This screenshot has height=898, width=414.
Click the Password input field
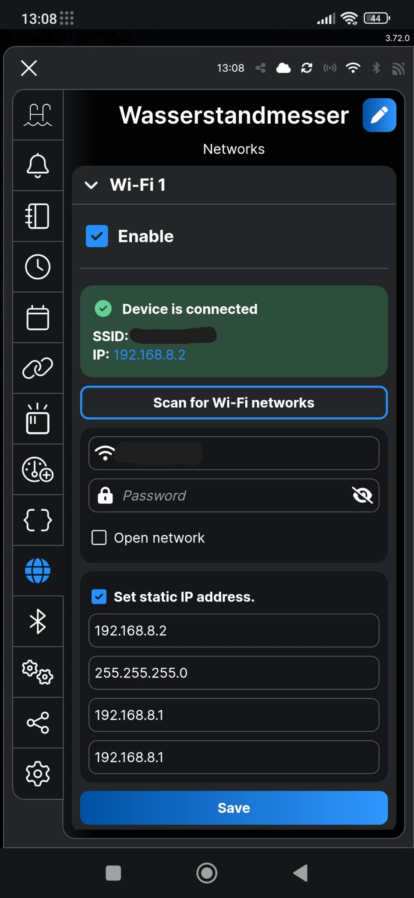234,495
